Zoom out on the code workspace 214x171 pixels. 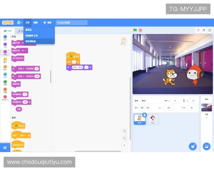124,138
